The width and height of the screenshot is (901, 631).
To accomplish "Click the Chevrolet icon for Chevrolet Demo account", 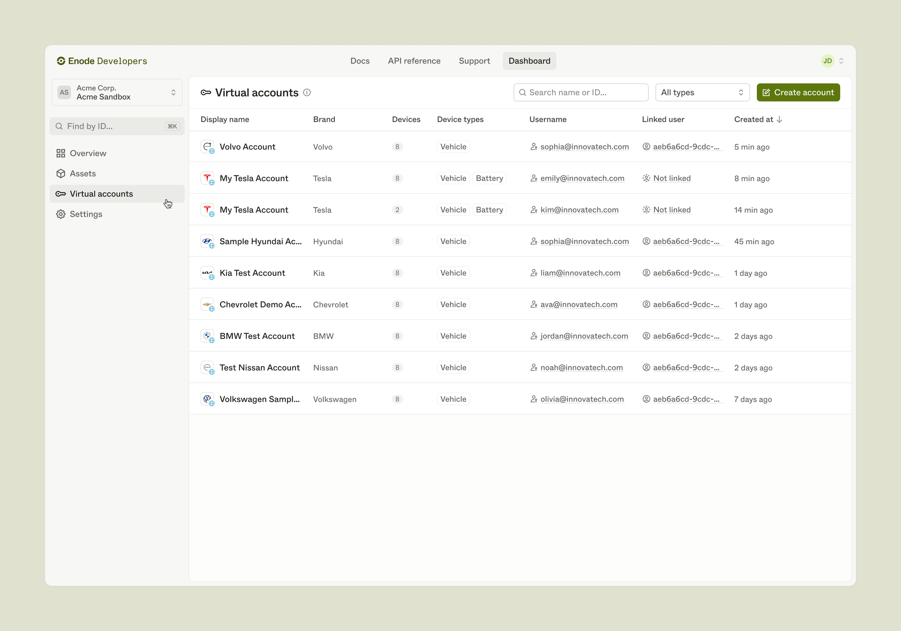I will [x=208, y=304].
